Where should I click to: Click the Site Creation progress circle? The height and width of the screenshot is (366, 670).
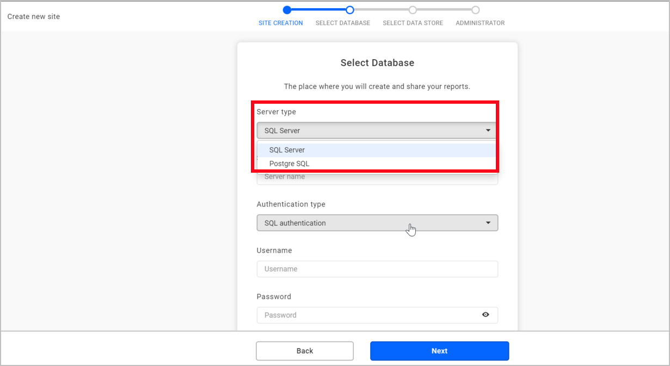pyautogui.click(x=287, y=10)
